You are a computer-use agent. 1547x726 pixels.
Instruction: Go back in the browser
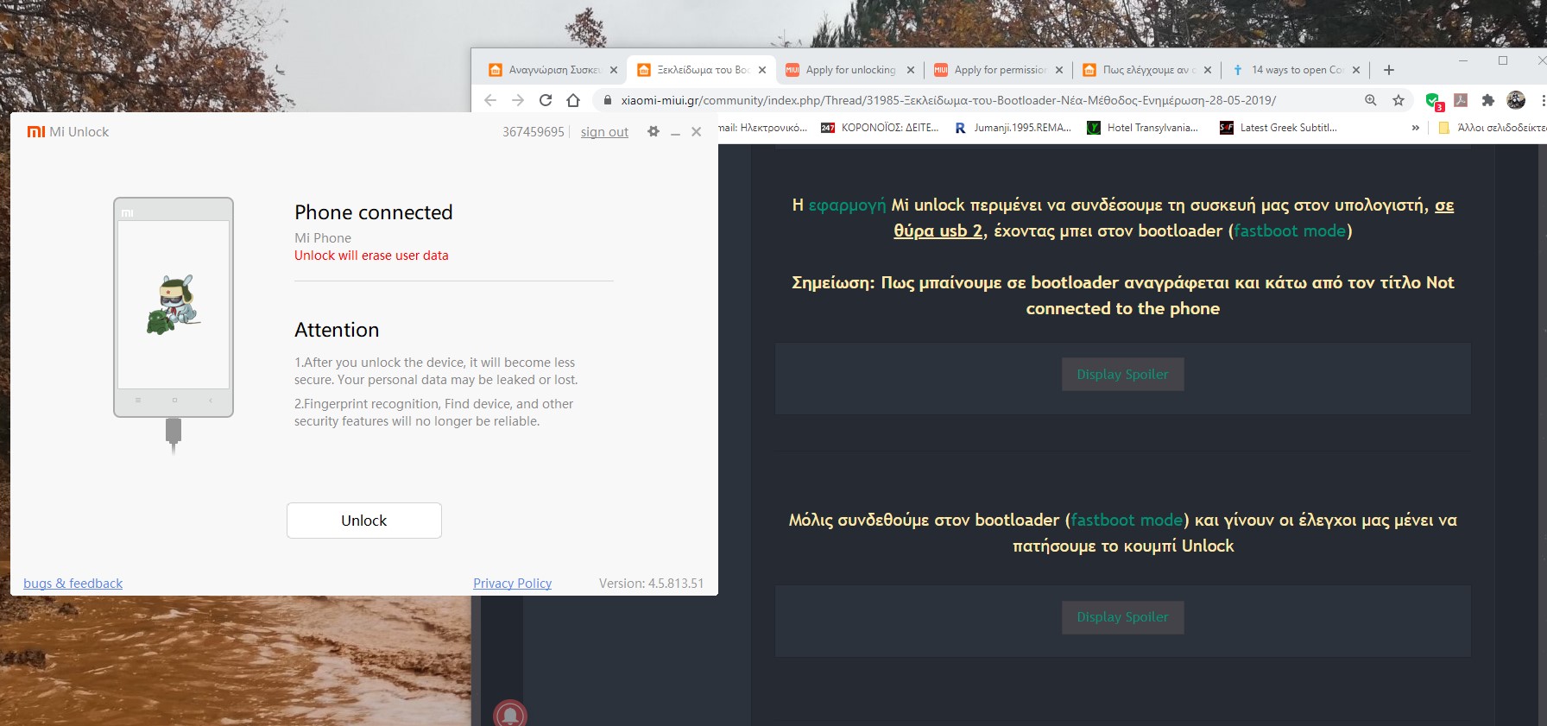(x=490, y=100)
